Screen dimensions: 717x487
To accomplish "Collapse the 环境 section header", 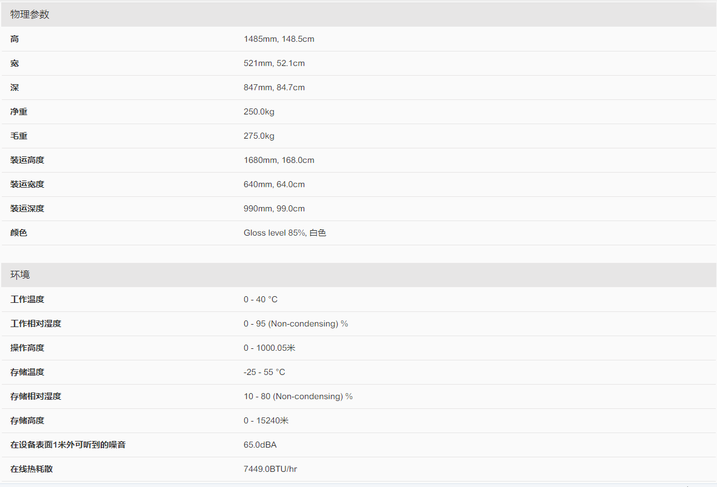I will coord(20,275).
